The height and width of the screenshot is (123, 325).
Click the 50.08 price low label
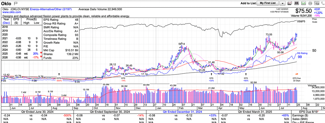click(280, 52)
